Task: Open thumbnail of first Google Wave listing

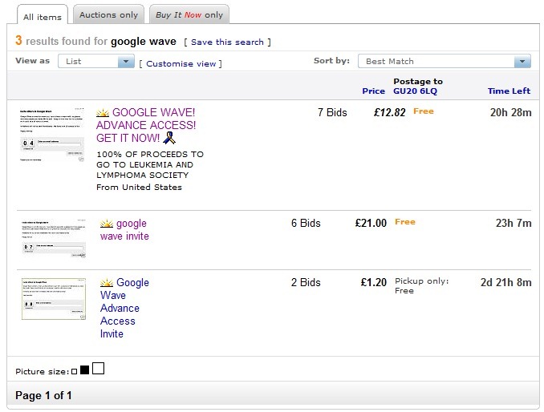Action: click(x=52, y=135)
